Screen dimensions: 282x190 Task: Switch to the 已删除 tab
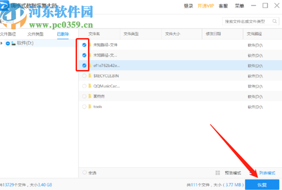(x=63, y=34)
